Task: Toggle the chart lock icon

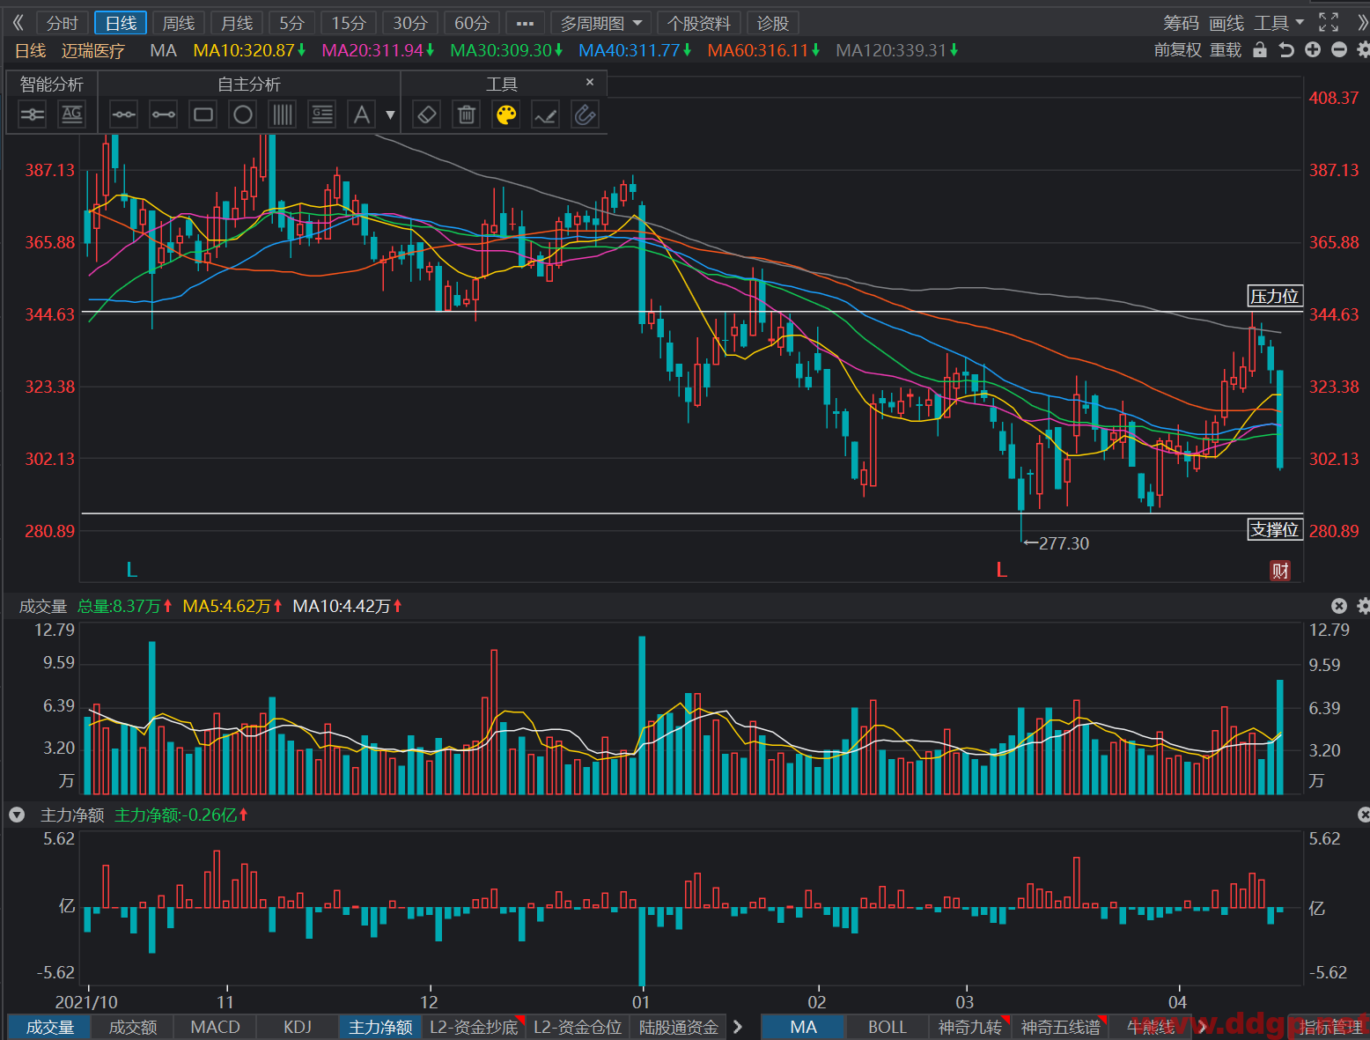Action: (1260, 50)
